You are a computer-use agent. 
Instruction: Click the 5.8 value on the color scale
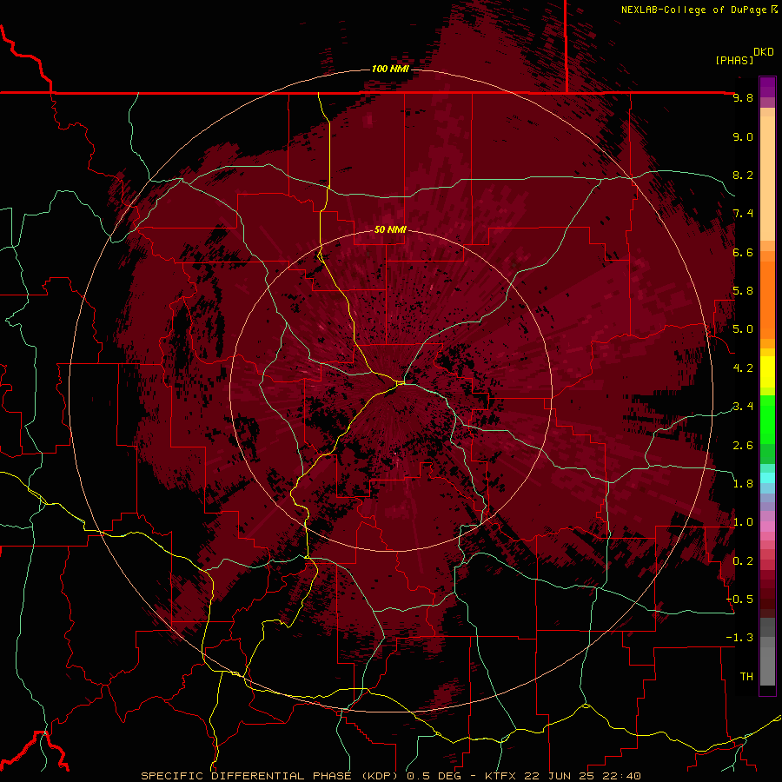pyautogui.click(x=743, y=291)
